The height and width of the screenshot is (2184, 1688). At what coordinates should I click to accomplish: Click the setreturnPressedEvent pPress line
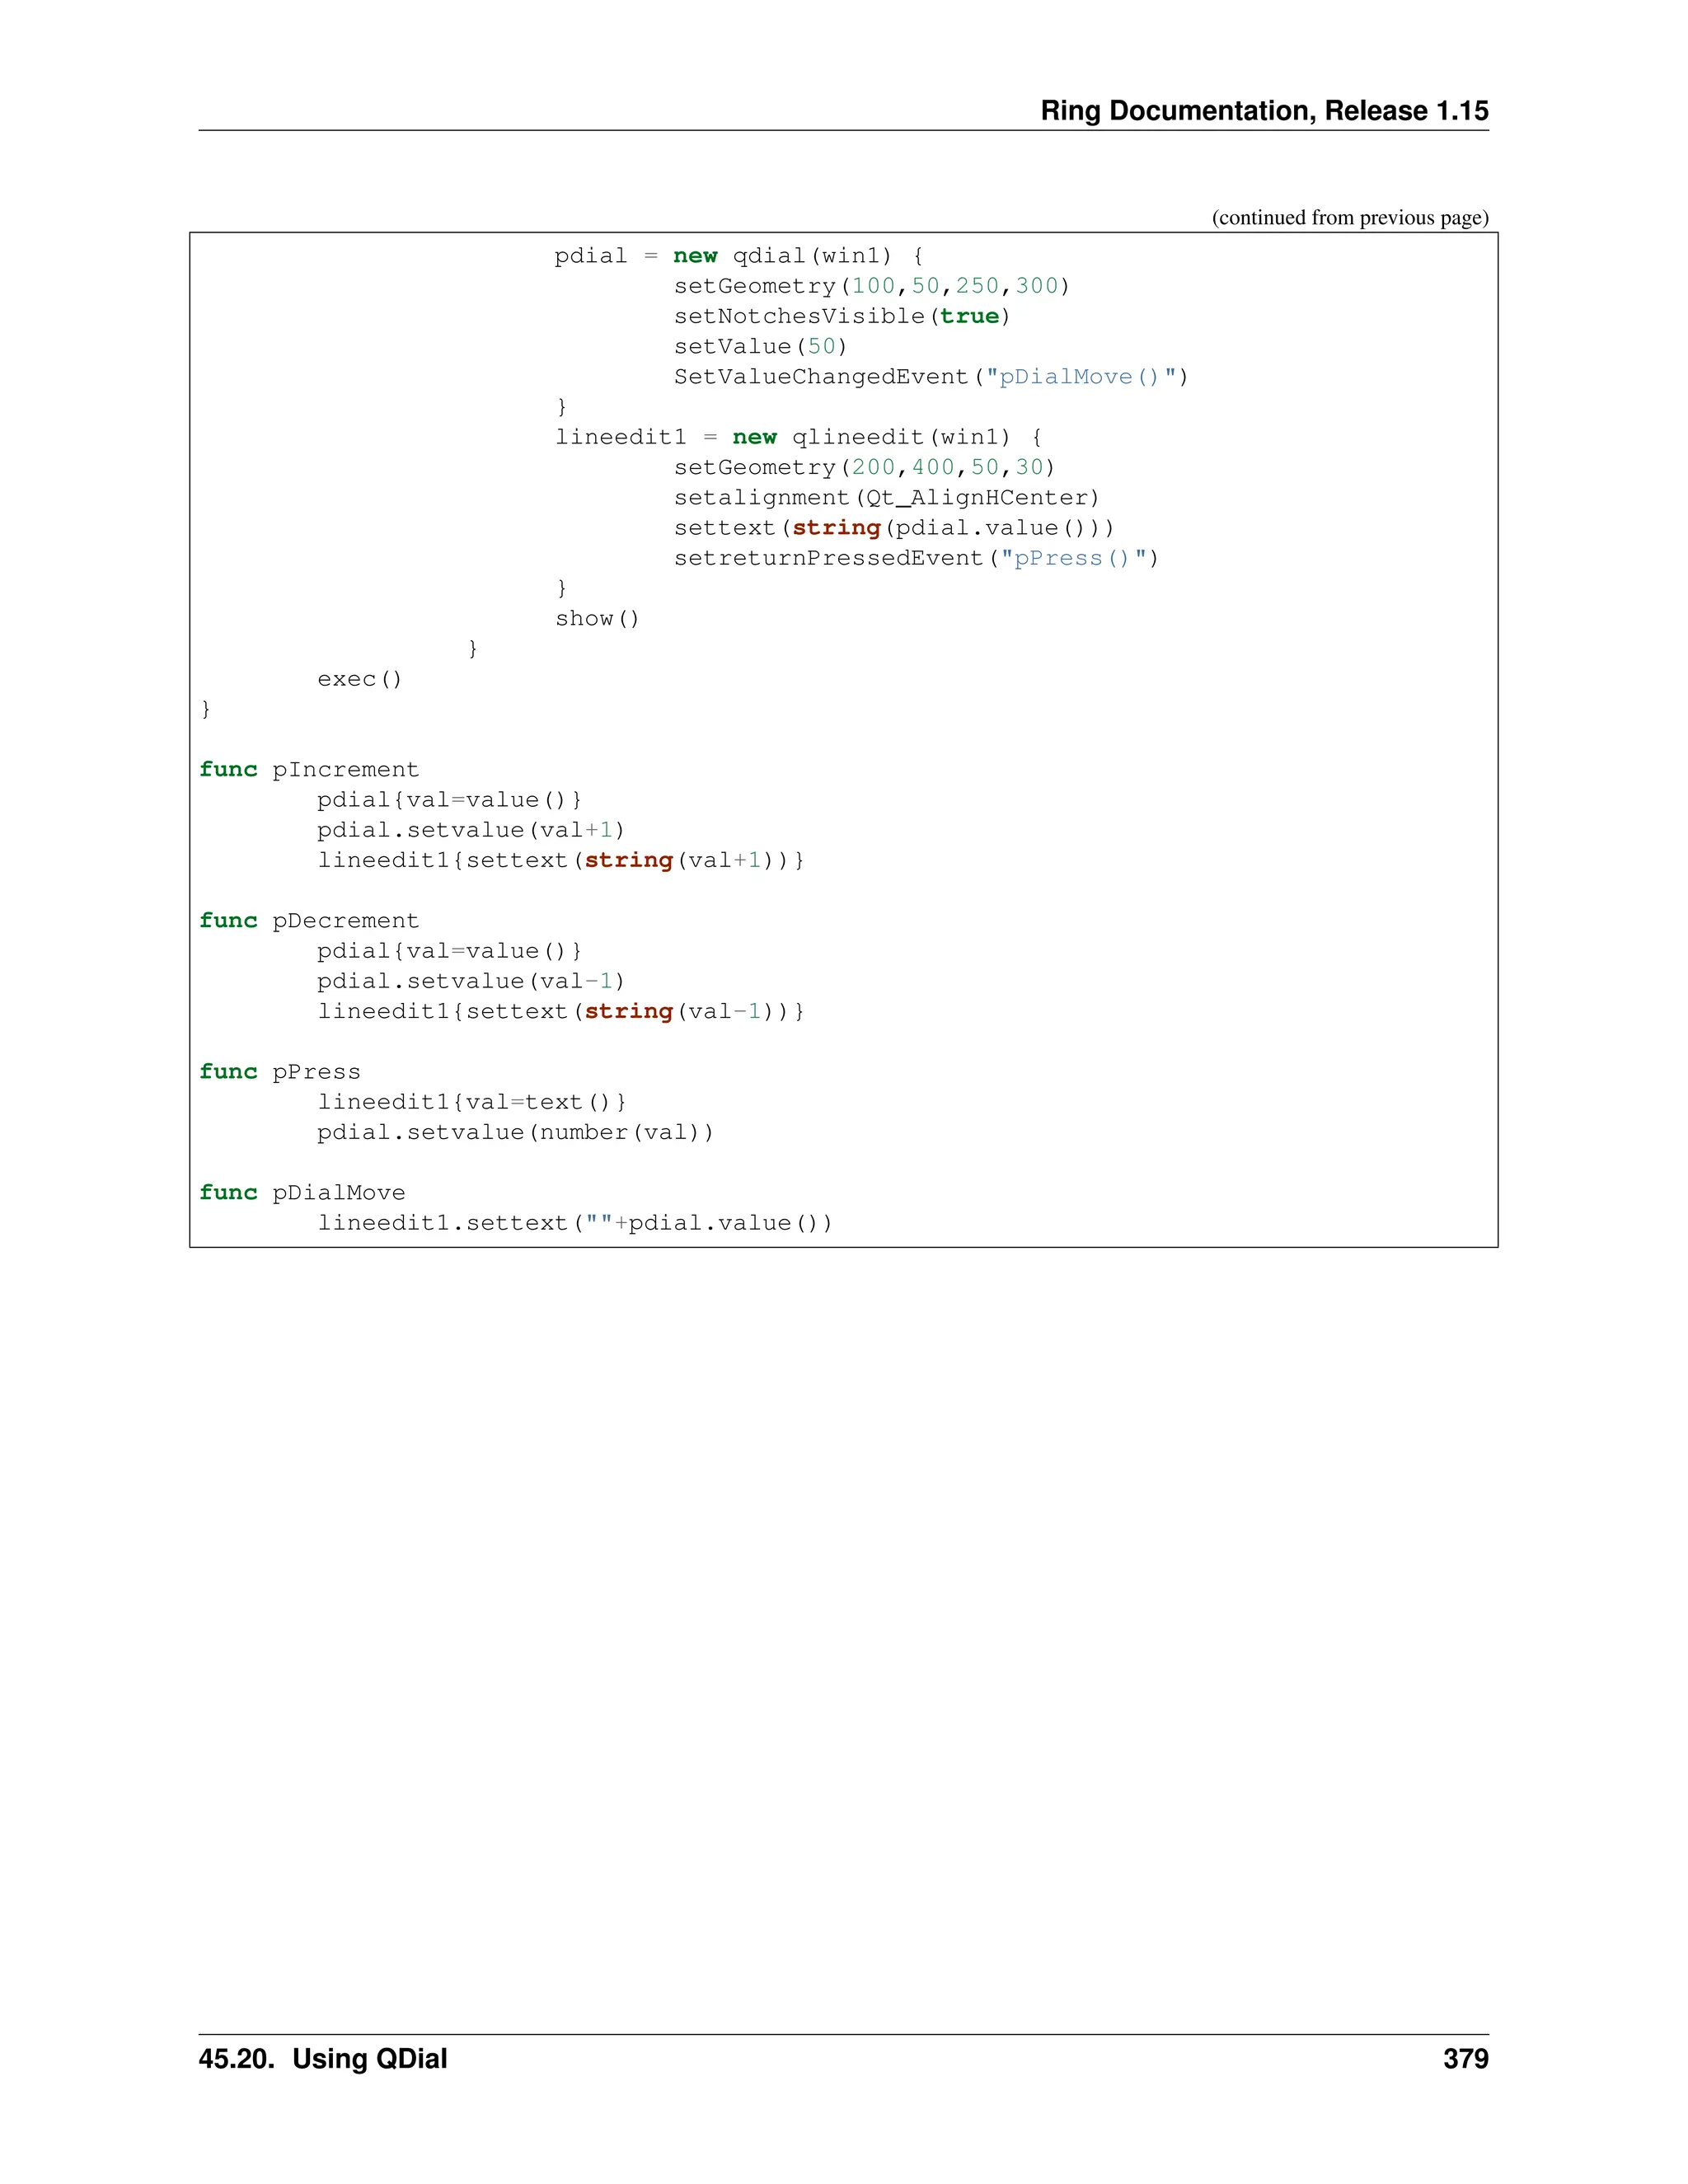click(x=915, y=558)
